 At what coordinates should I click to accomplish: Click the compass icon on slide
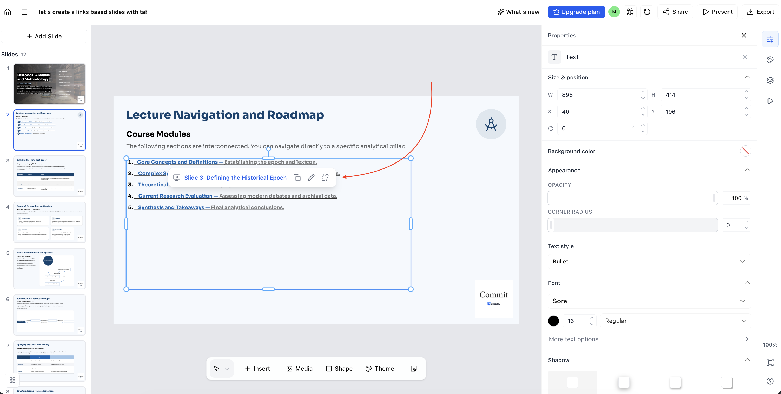point(491,124)
